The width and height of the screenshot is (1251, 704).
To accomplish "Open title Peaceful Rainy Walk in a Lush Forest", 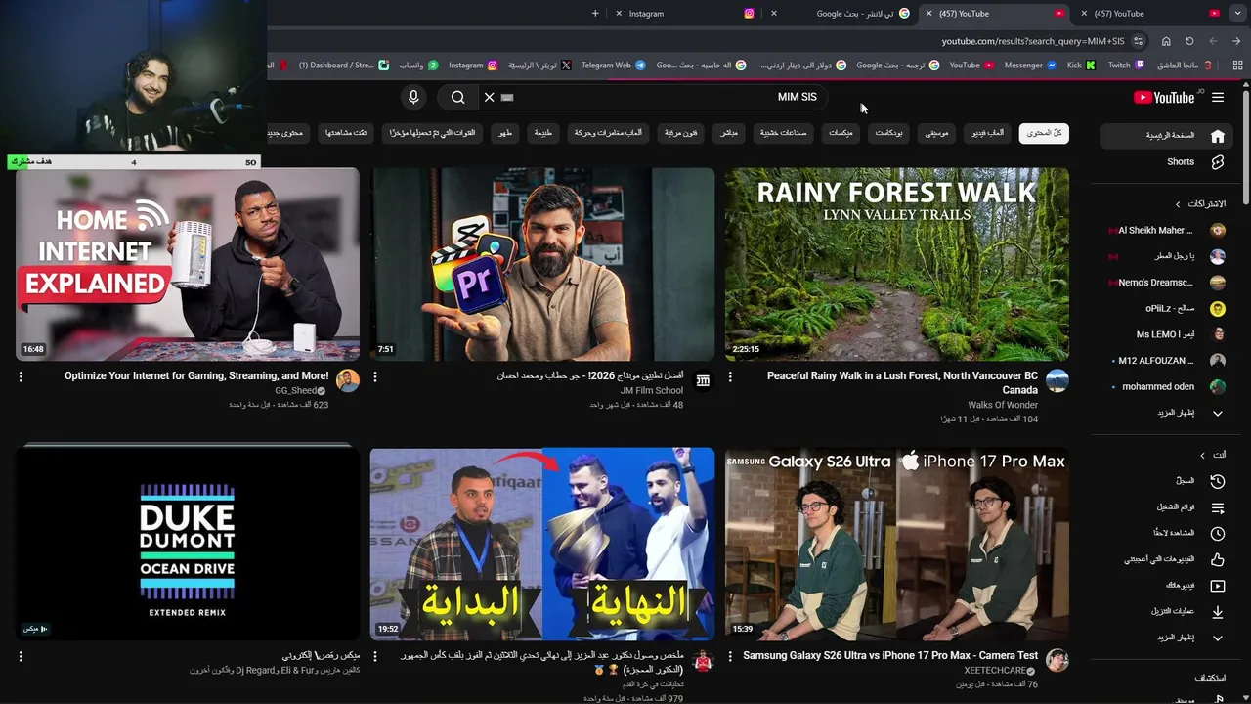I will tap(902, 383).
